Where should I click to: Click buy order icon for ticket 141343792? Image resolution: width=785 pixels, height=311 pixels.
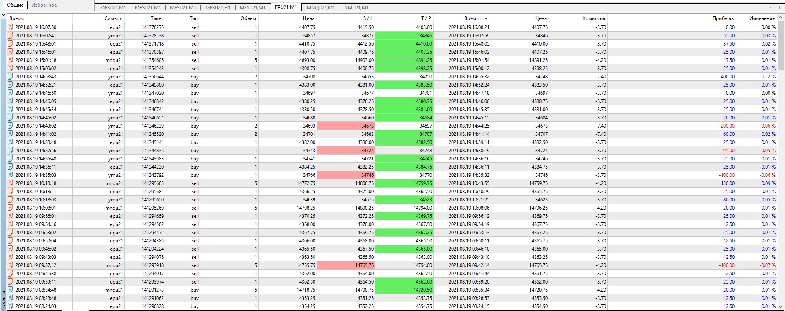point(11,175)
